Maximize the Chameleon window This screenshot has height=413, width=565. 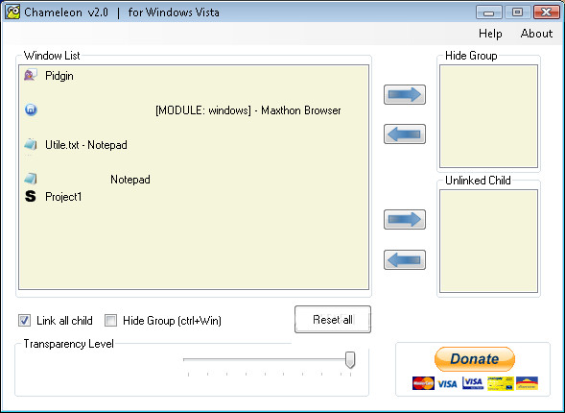pos(517,12)
